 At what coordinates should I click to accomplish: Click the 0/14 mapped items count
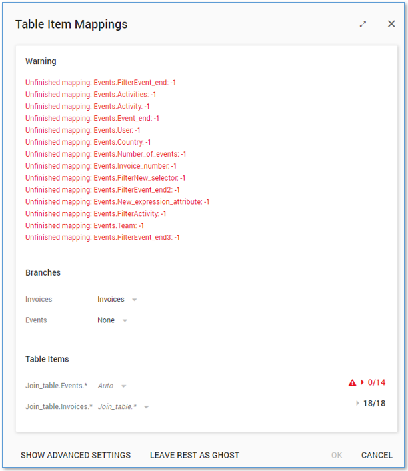click(x=377, y=383)
